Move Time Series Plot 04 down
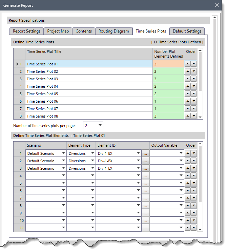The width and height of the screenshot is (227, 251). click(x=194, y=86)
